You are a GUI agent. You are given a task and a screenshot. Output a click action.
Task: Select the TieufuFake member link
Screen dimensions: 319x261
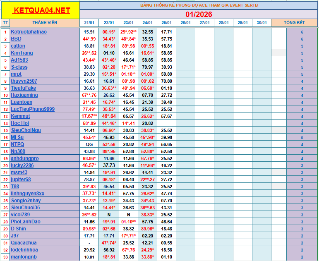[x=23, y=88]
